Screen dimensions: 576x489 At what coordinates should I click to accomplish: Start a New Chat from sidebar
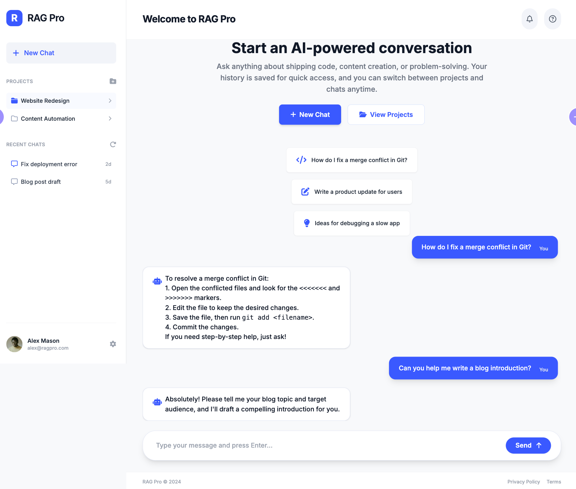(x=61, y=53)
